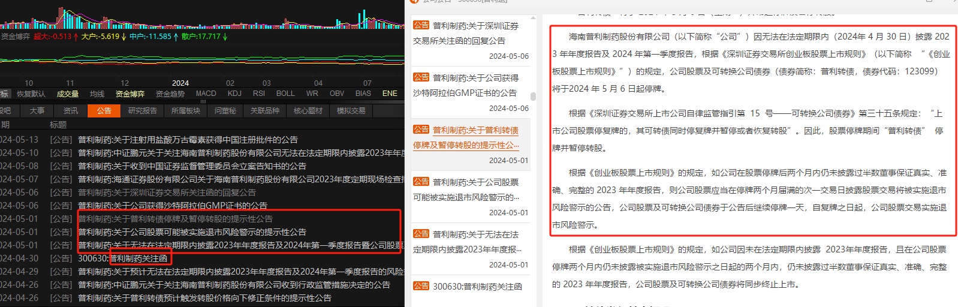Viewport: 958px width, 307px height.
Task: Enable the KDJ indicator
Action: [234, 94]
